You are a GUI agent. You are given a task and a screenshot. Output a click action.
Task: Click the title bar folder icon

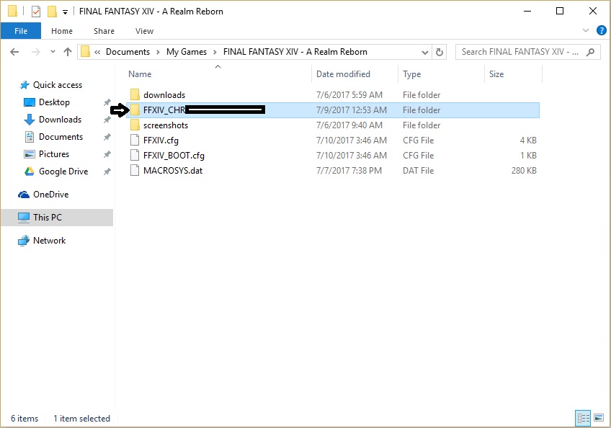(12, 12)
